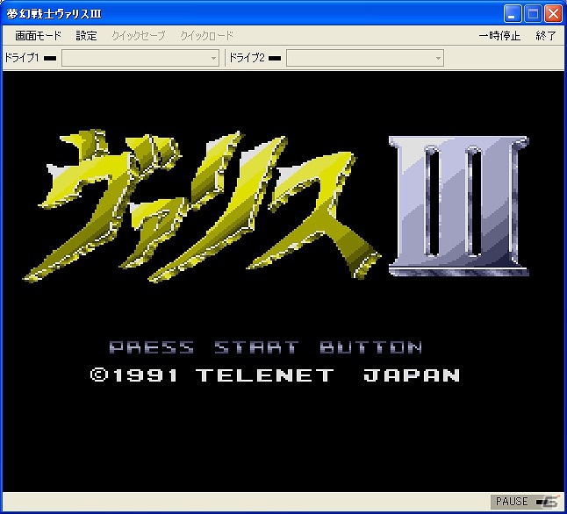Close the 夢幻戦士ヴァリスIII window

tap(553, 14)
